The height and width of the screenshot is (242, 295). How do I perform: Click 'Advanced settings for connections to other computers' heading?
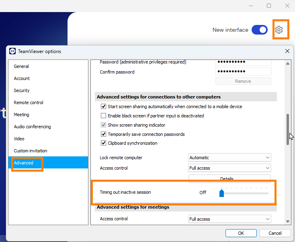pos(159,97)
